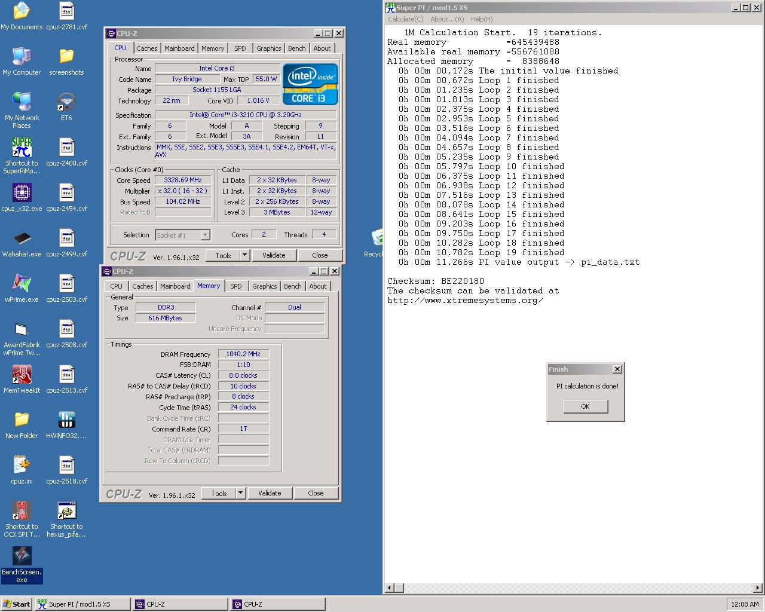Click Super PI horizontal scrollbar left arrow
The height and width of the screenshot is (612, 765).
pyautogui.click(x=390, y=588)
